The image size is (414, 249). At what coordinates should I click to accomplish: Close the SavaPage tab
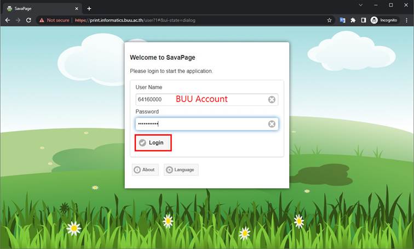click(x=77, y=8)
